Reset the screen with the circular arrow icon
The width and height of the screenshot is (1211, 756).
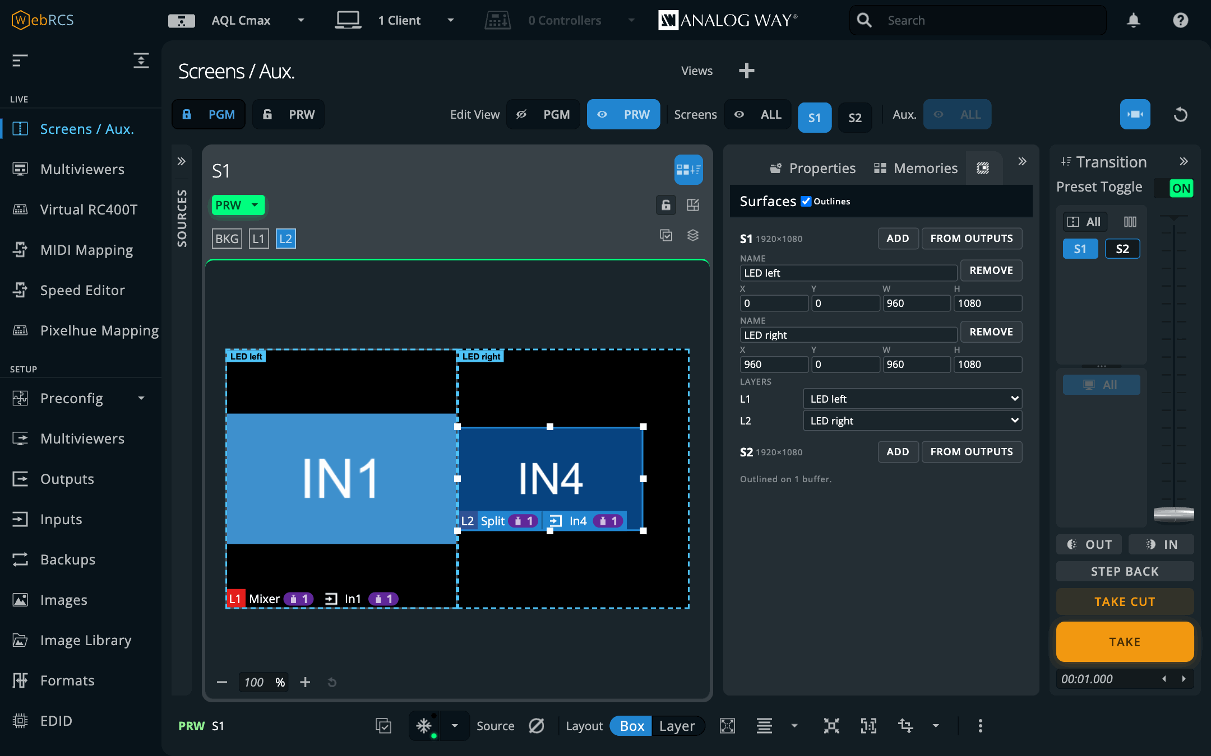point(1180,114)
